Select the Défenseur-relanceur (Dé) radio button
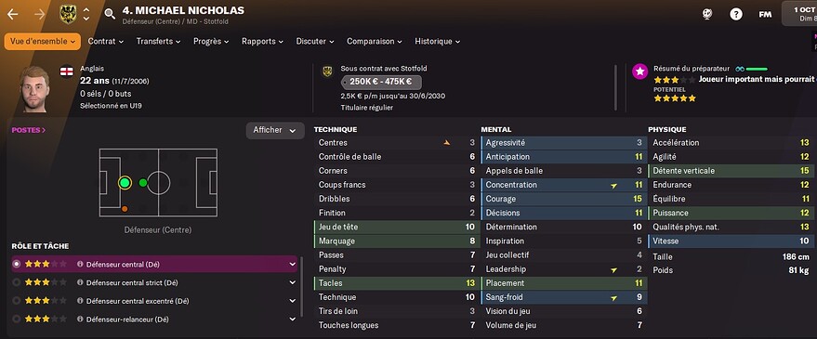This screenshot has height=339, width=817. point(17,319)
